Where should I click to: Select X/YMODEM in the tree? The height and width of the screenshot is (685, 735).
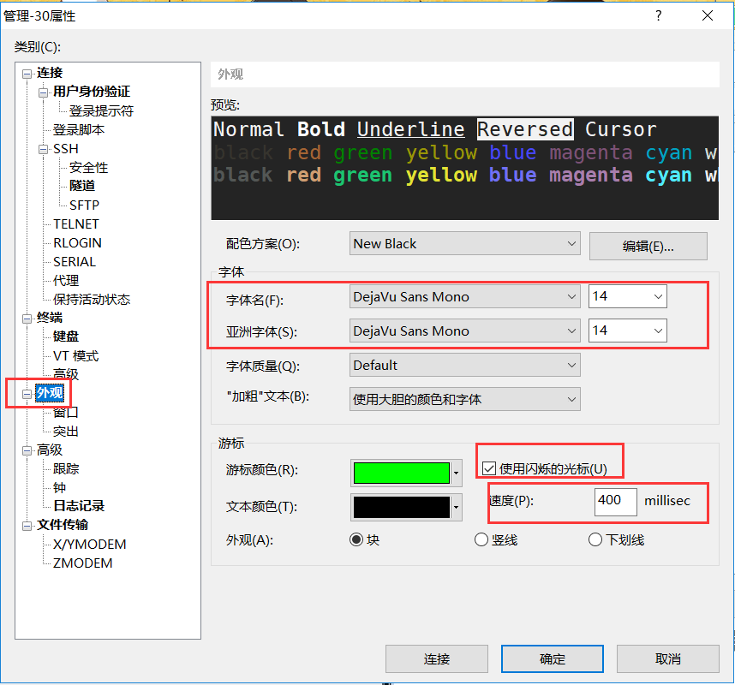point(90,545)
